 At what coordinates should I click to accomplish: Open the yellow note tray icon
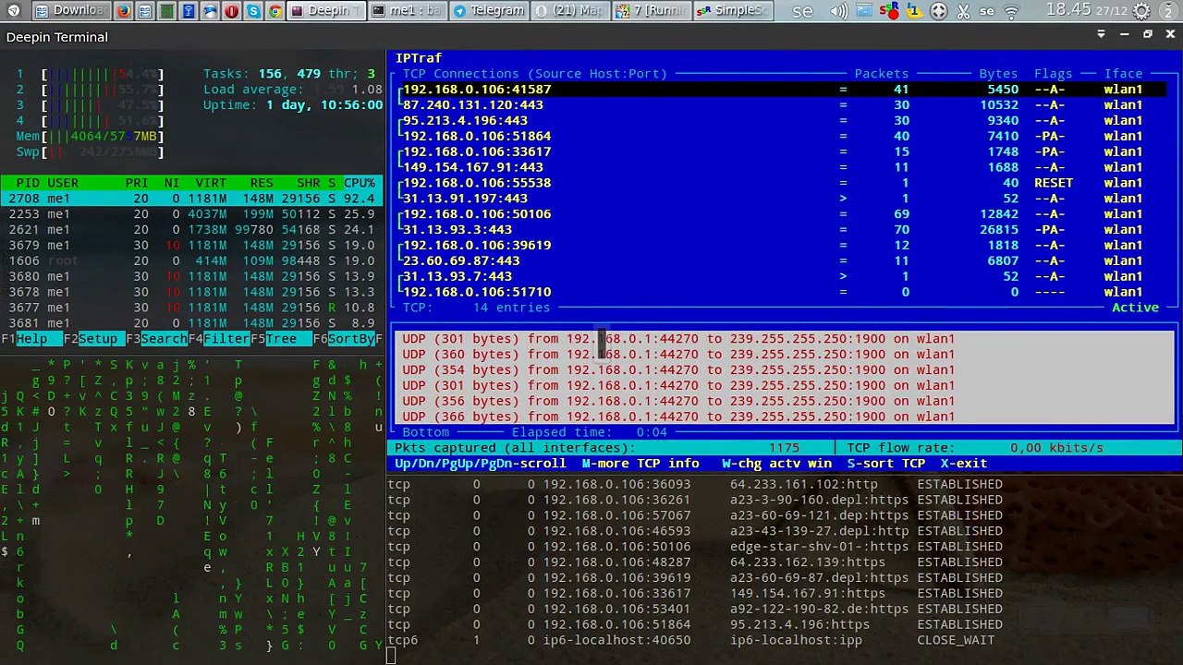(x=914, y=11)
